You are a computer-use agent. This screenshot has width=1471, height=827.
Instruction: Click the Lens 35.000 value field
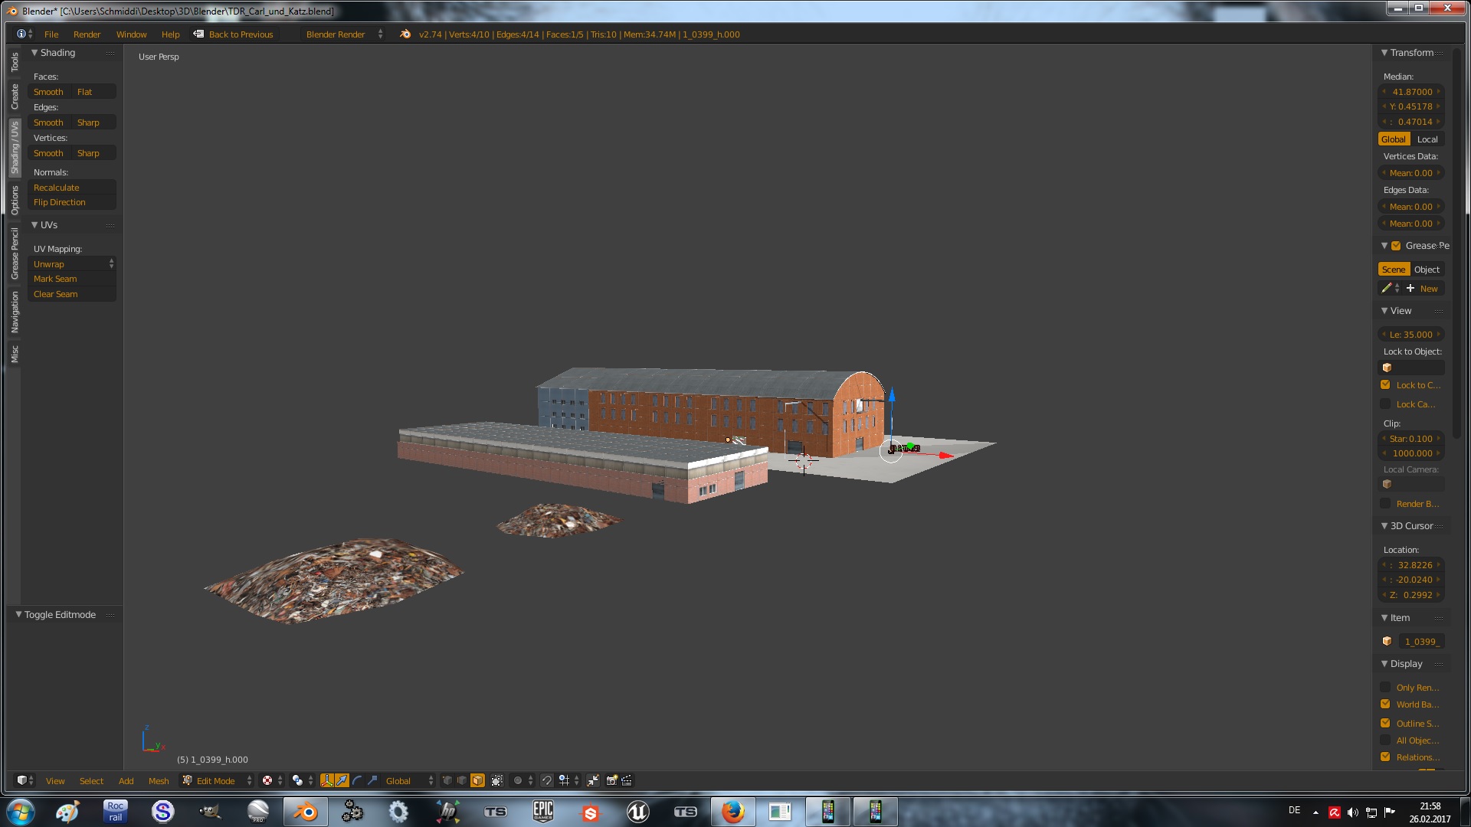coord(1410,335)
